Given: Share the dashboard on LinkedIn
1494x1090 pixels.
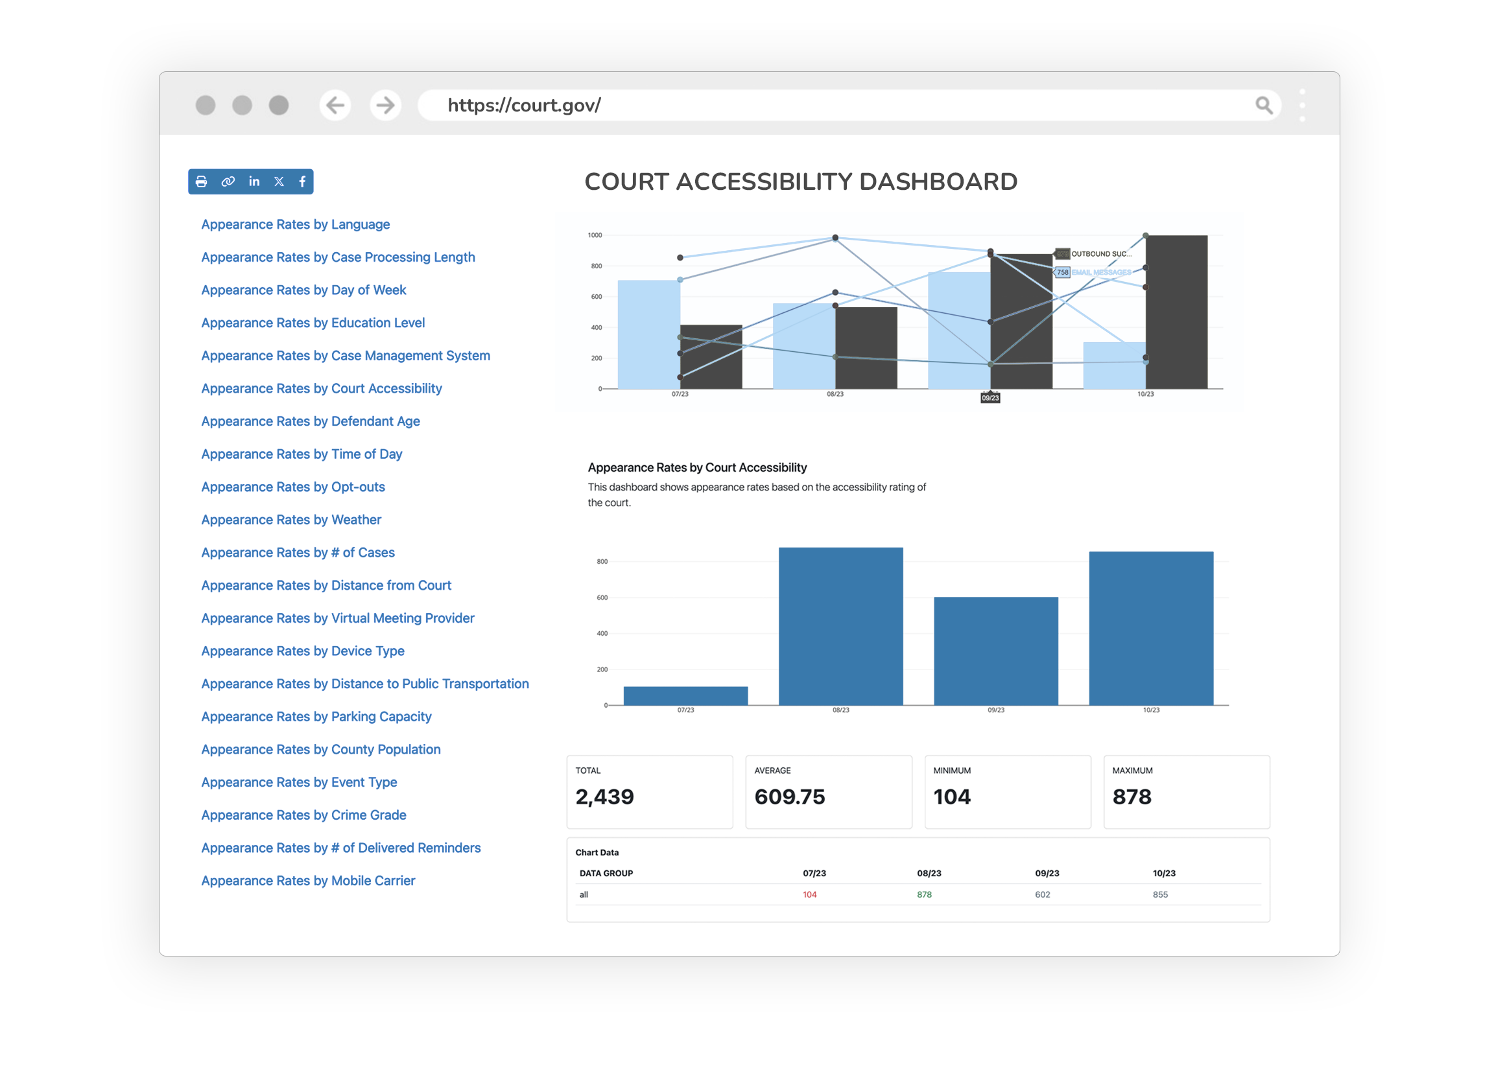Looking at the screenshot, I should (x=254, y=181).
